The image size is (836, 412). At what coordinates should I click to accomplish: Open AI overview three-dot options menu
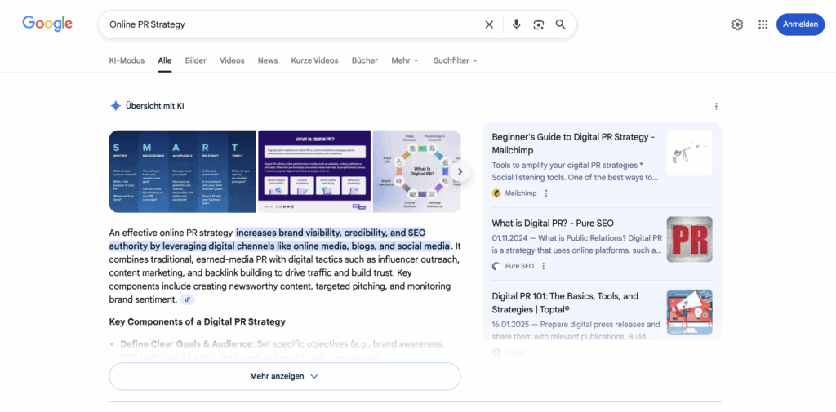click(716, 106)
